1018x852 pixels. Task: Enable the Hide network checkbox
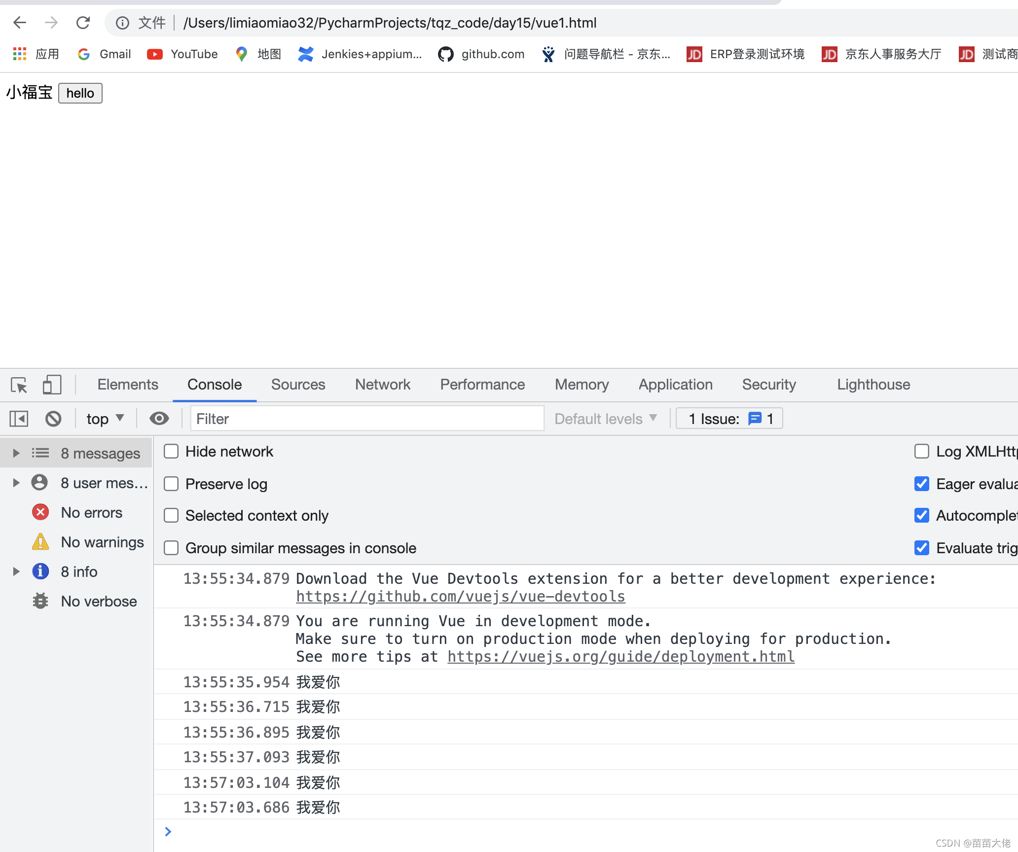171,452
